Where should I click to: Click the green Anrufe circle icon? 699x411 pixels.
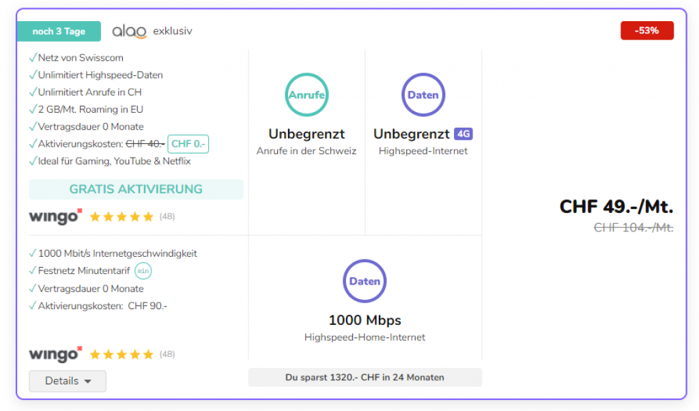point(306,95)
